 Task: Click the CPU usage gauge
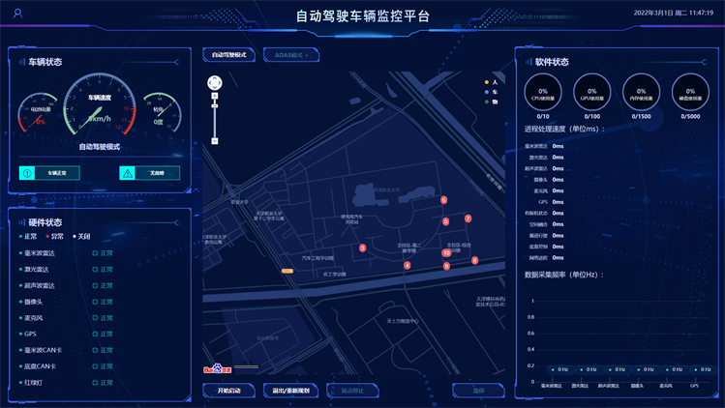(x=543, y=93)
